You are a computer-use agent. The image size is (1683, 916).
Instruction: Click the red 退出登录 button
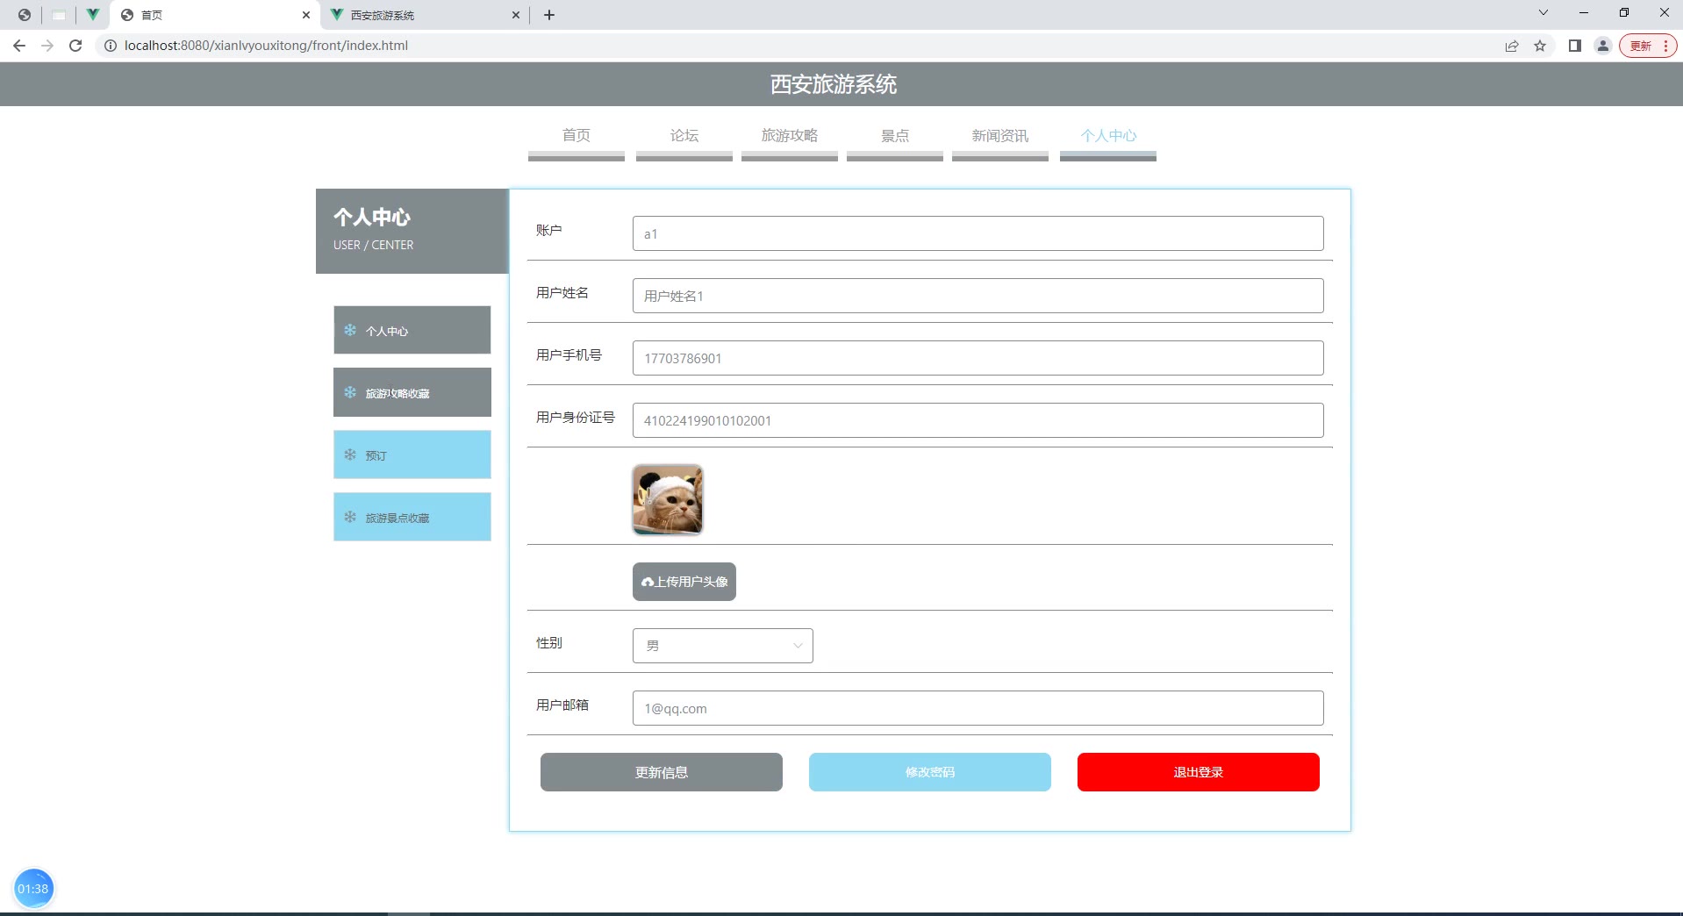point(1199,772)
